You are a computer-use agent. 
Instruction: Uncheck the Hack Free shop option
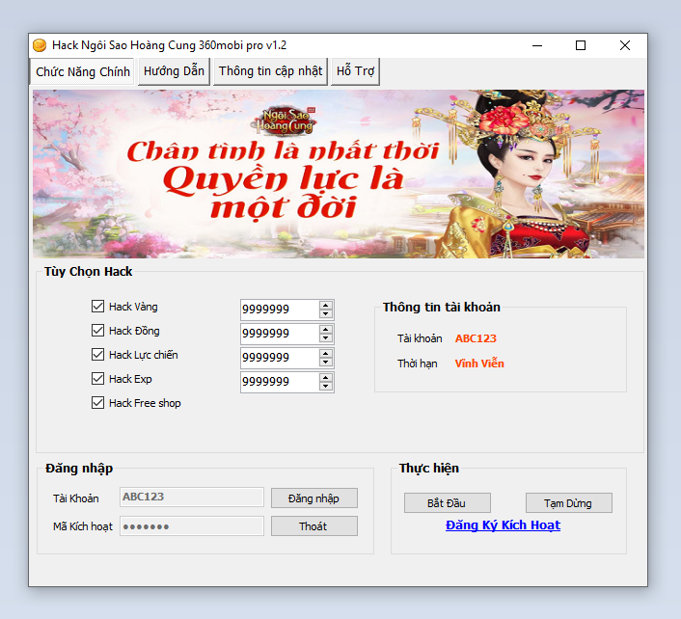click(x=97, y=403)
